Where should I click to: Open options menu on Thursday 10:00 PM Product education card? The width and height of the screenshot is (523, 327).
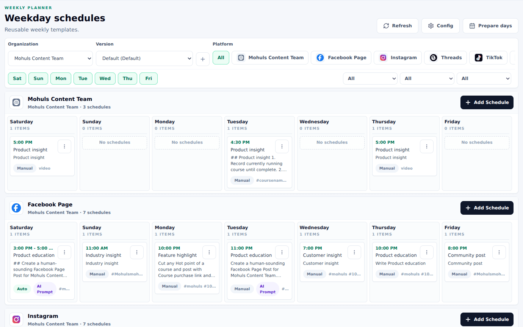point(427,252)
